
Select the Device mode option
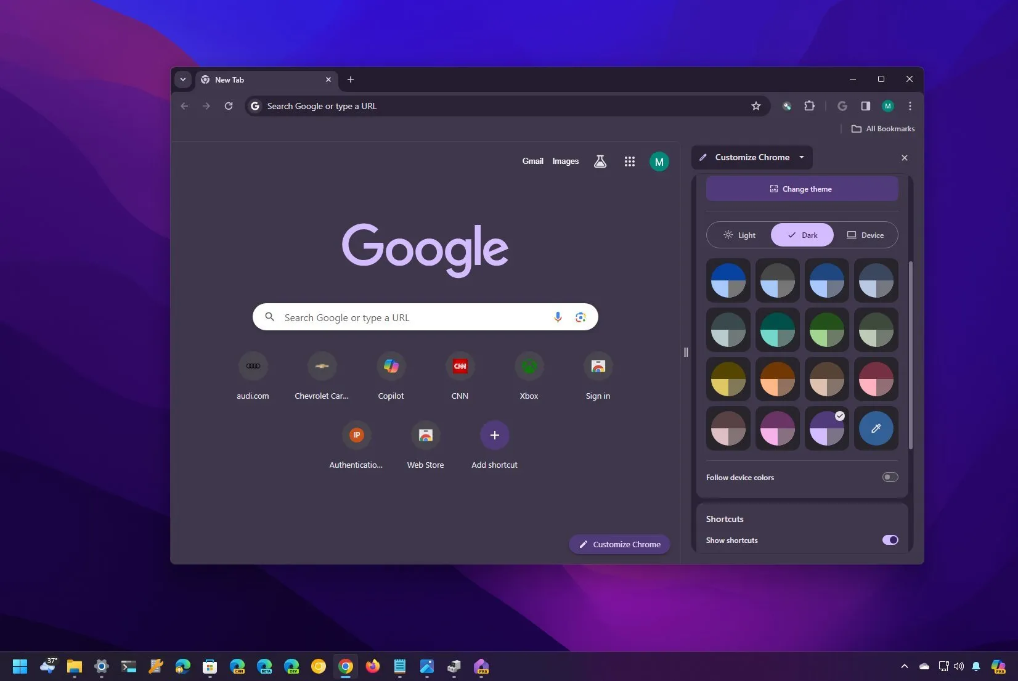tap(865, 235)
